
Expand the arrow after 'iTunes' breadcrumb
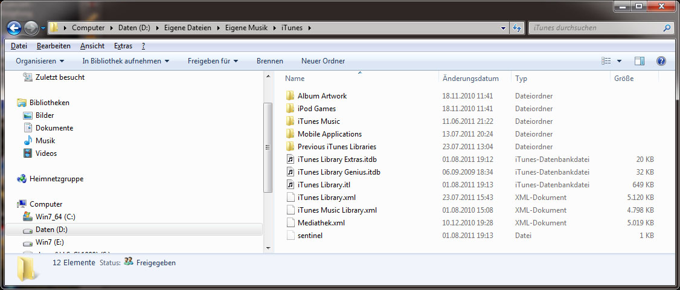[309, 28]
